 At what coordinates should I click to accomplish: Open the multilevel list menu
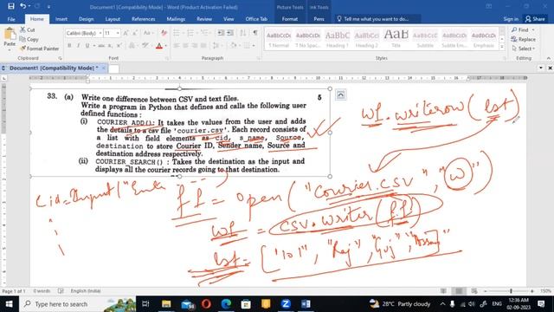coord(204,33)
